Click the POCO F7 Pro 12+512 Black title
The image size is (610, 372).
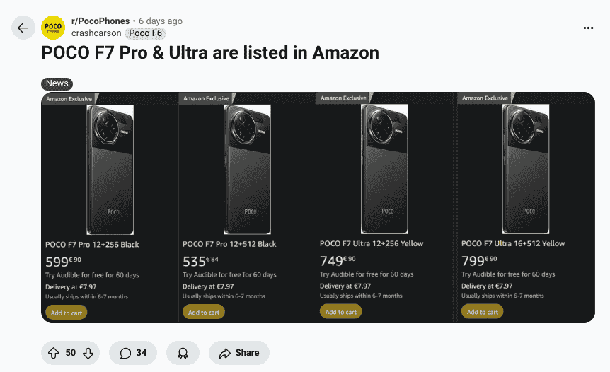click(229, 244)
